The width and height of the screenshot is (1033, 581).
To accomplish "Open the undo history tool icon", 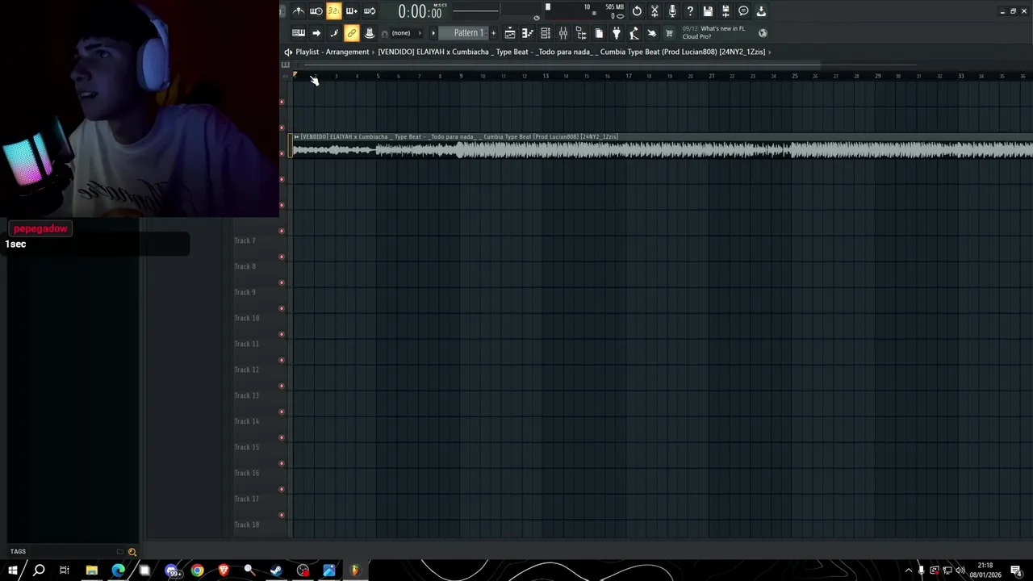I will pos(637,11).
